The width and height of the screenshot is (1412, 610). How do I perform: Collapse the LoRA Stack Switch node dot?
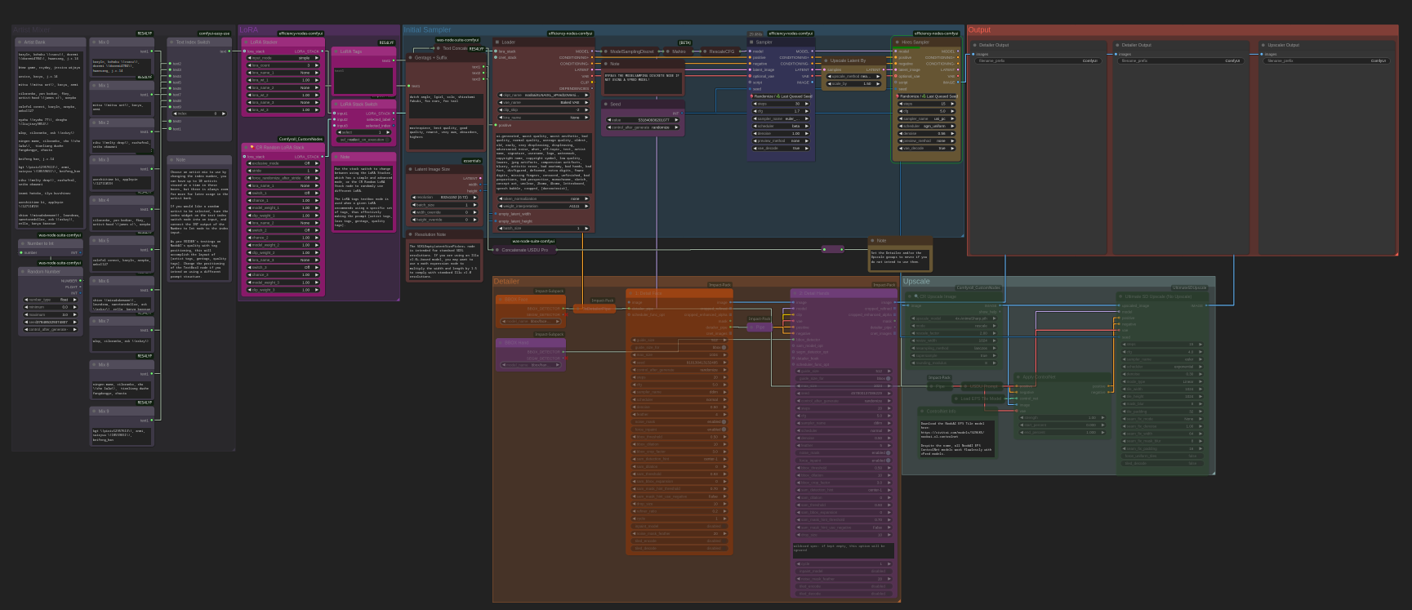click(336, 105)
